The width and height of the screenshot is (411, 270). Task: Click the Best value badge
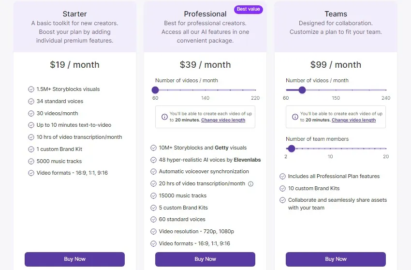point(248,9)
